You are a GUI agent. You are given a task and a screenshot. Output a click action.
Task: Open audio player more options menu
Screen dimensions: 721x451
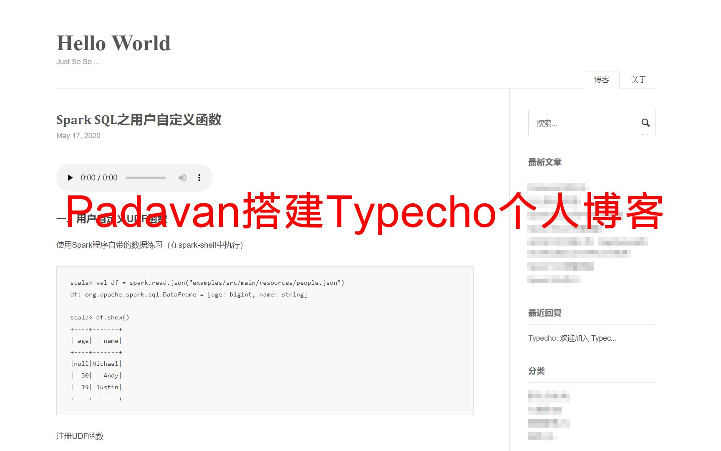click(x=199, y=178)
